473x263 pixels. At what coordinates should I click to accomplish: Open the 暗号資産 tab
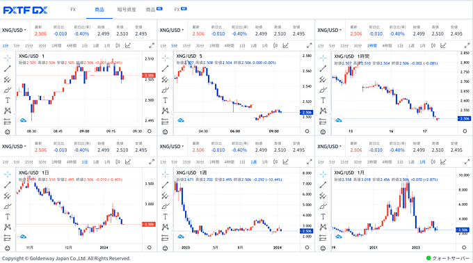coord(127,10)
